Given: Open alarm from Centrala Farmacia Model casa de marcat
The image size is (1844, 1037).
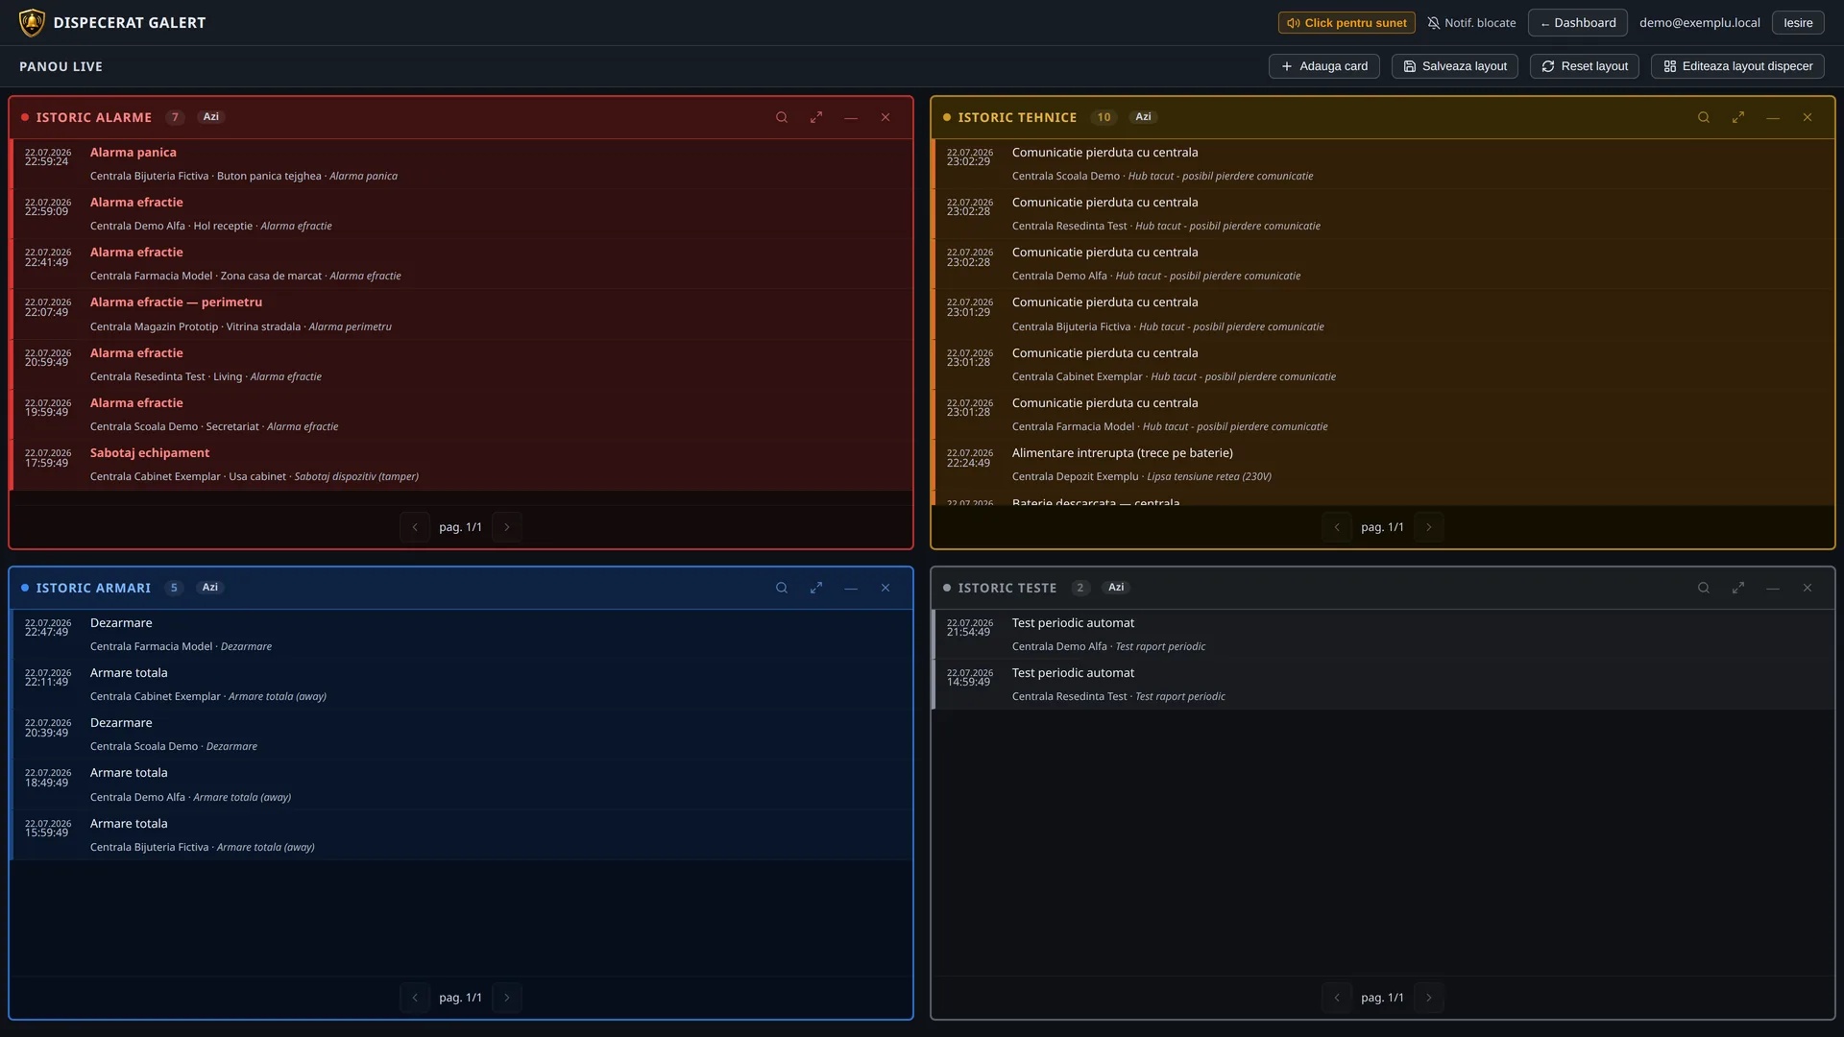Looking at the screenshot, I should click(x=462, y=264).
